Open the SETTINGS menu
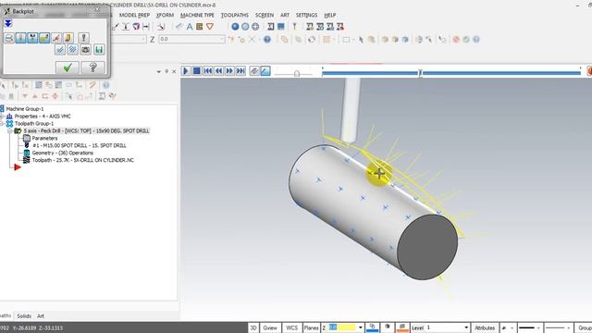Screen dimensions: 592x333 (x=306, y=15)
